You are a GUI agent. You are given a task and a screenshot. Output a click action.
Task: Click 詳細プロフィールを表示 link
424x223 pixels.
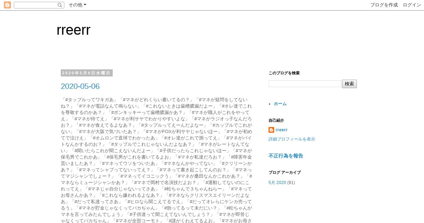click(x=292, y=139)
